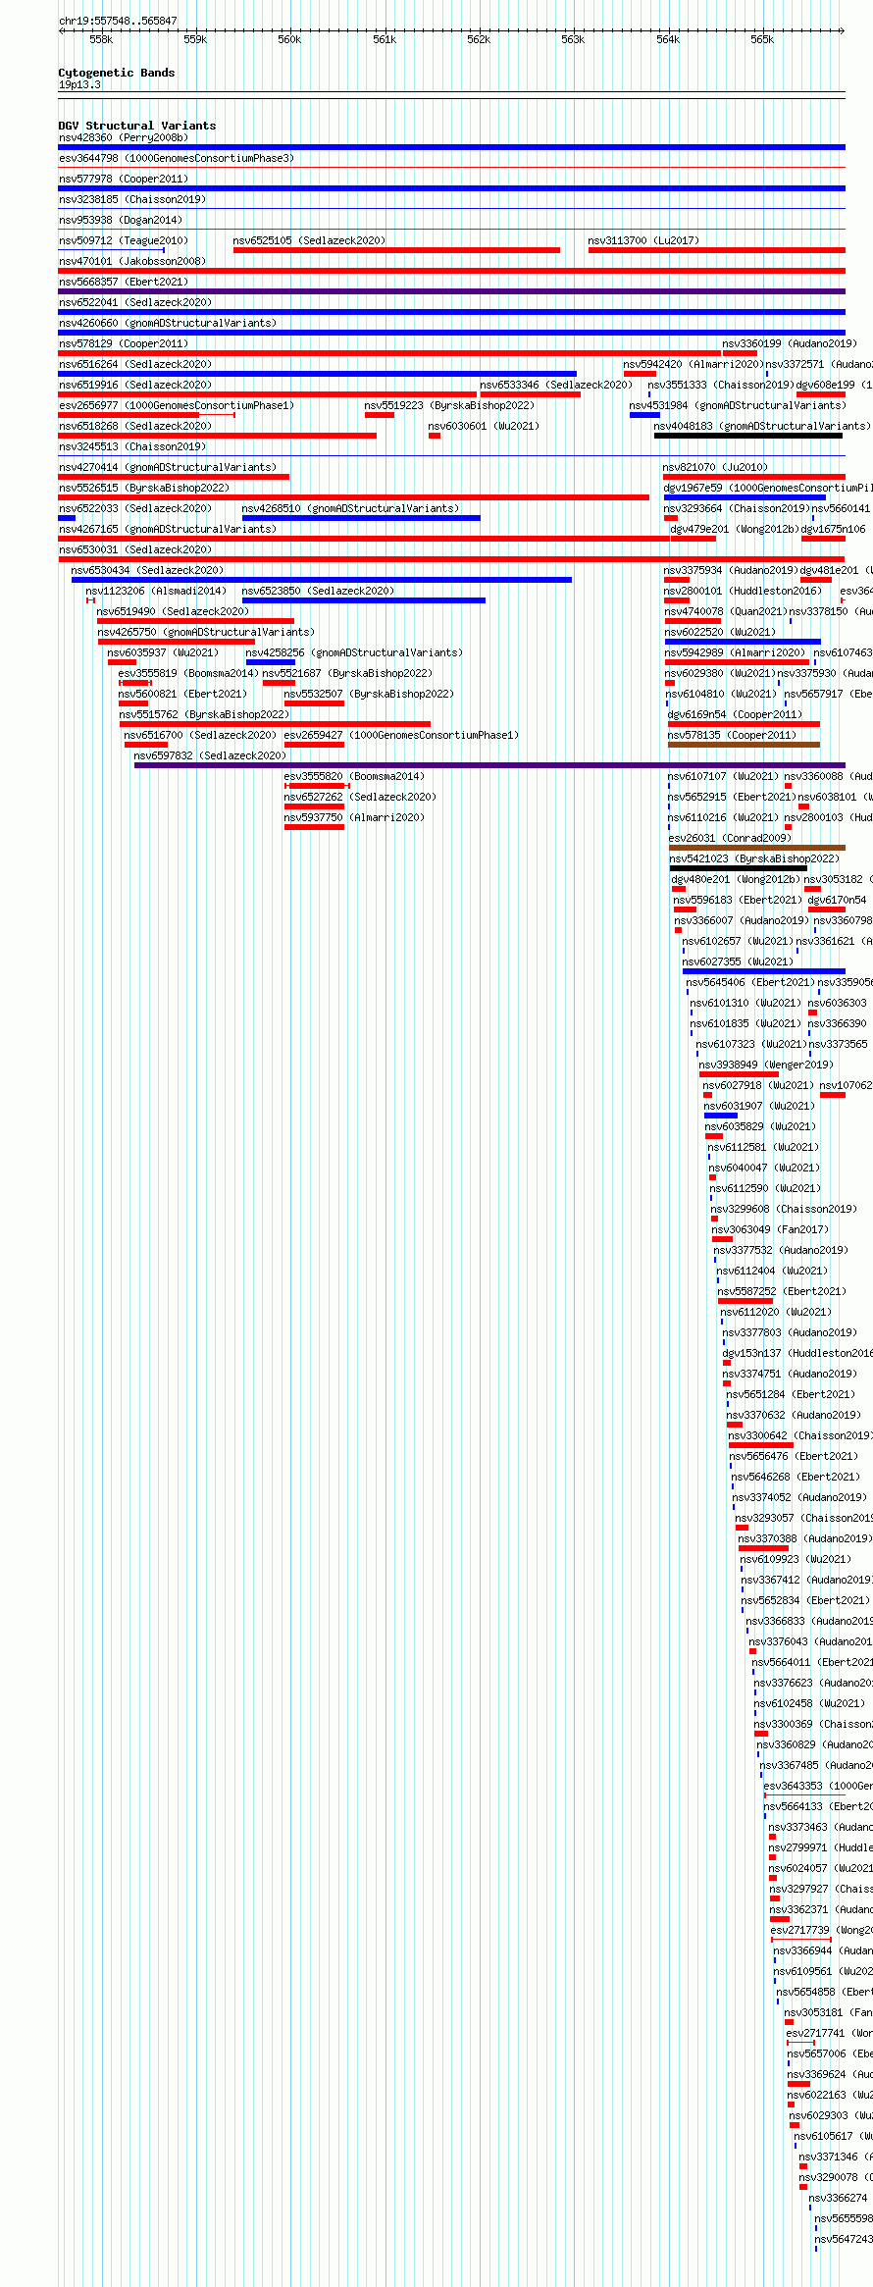Open variant esv3644798 (1000GenomesConsortiumPhase3)

(x=177, y=159)
